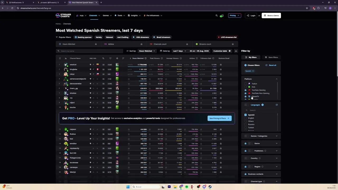Click the Country info icon
Image resolution: width=338 pixels, height=190 pixels.
click(x=260, y=158)
